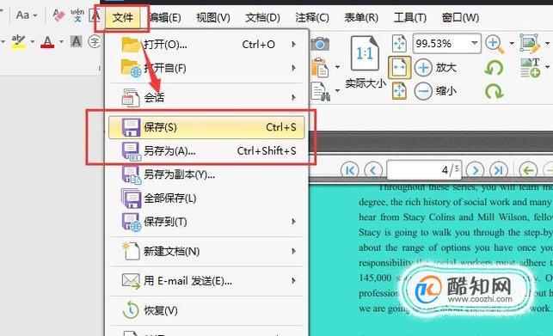553x336 pixels.
Task: Click the text eraser icon
Action: [58, 15]
